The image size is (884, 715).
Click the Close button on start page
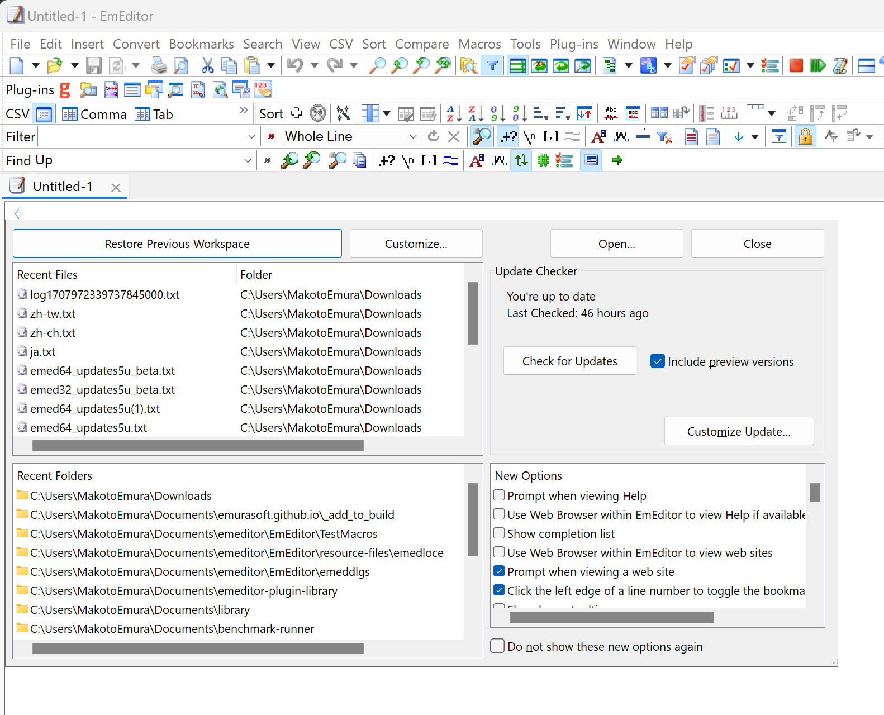(757, 244)
